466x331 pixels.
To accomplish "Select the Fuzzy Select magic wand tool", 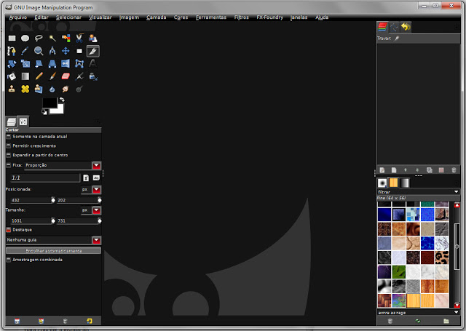I will [x=52, y=38].
